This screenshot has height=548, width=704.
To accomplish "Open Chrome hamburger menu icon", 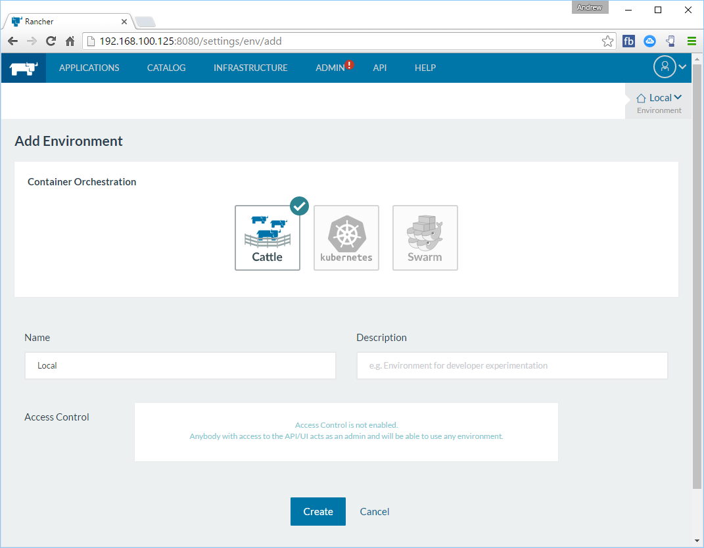I will coord(692,41).
